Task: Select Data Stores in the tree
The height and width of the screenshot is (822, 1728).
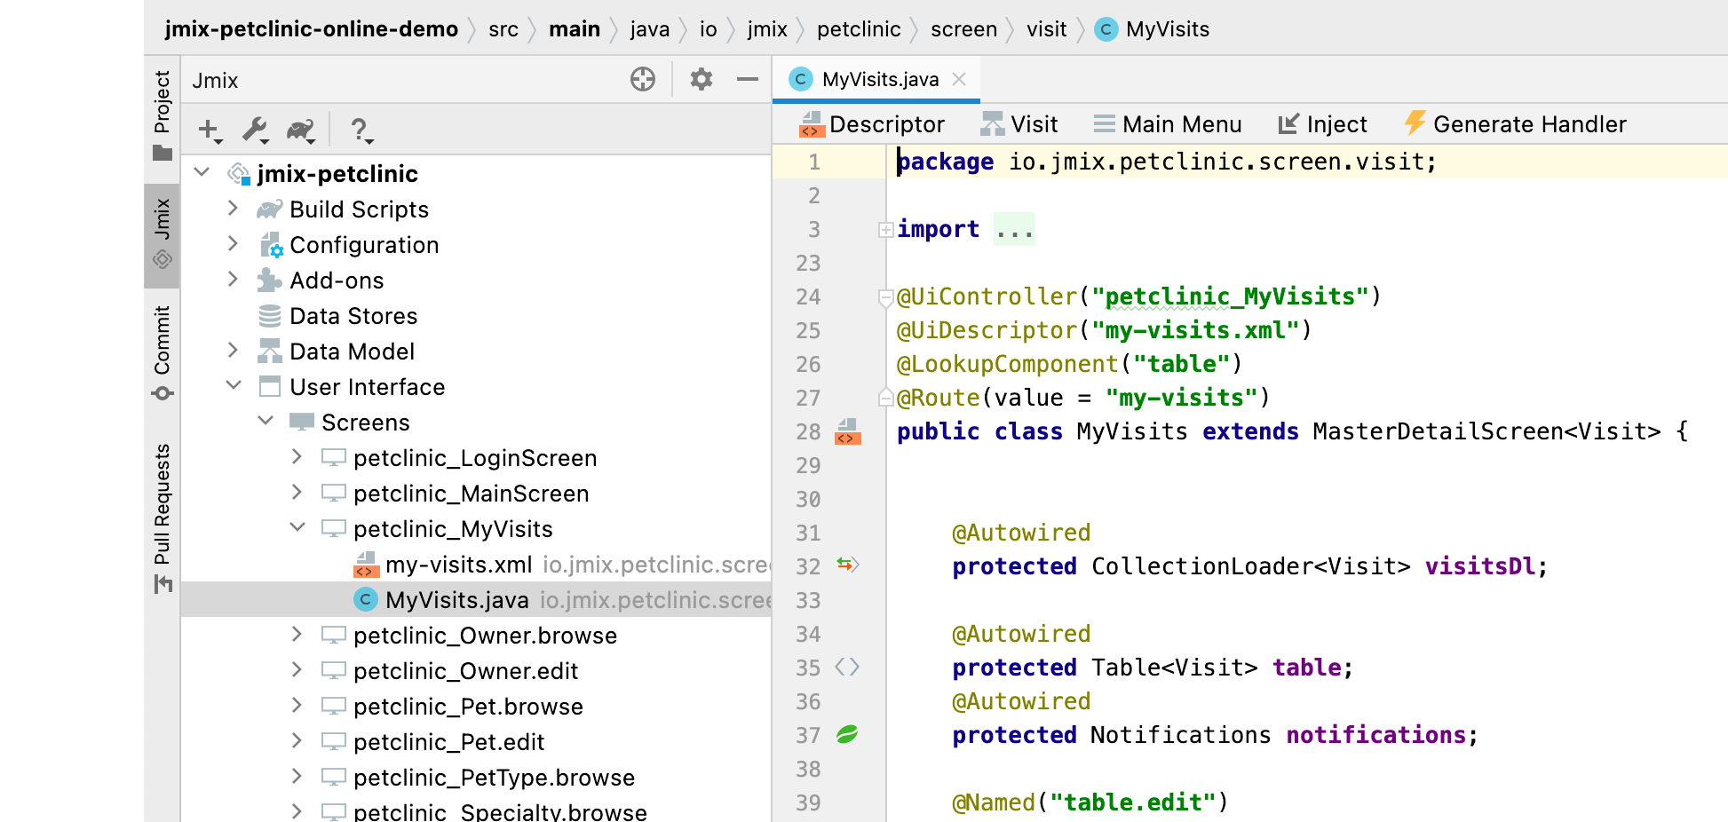Action: pos(353,316)
